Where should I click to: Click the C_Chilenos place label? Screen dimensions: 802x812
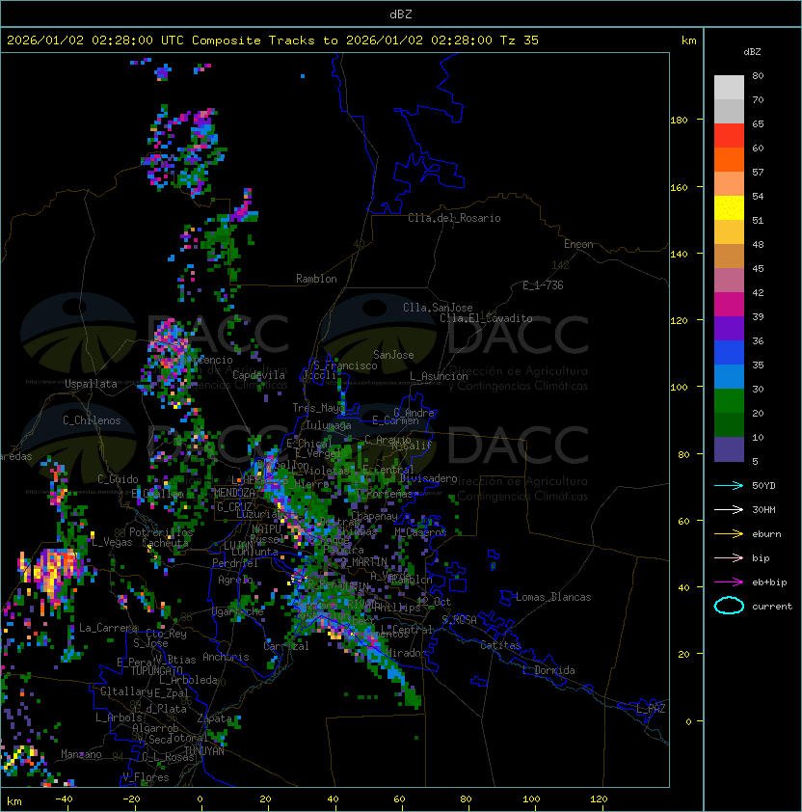92,420
